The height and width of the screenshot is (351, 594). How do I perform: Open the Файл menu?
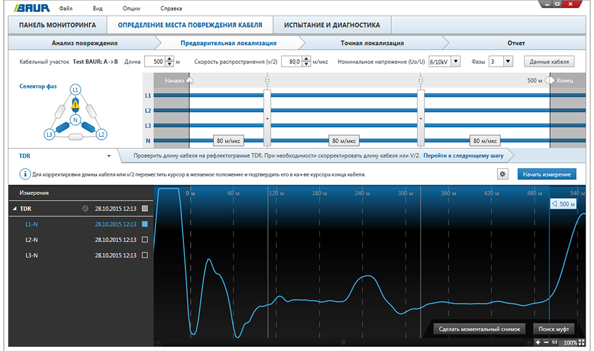point(66,9)
